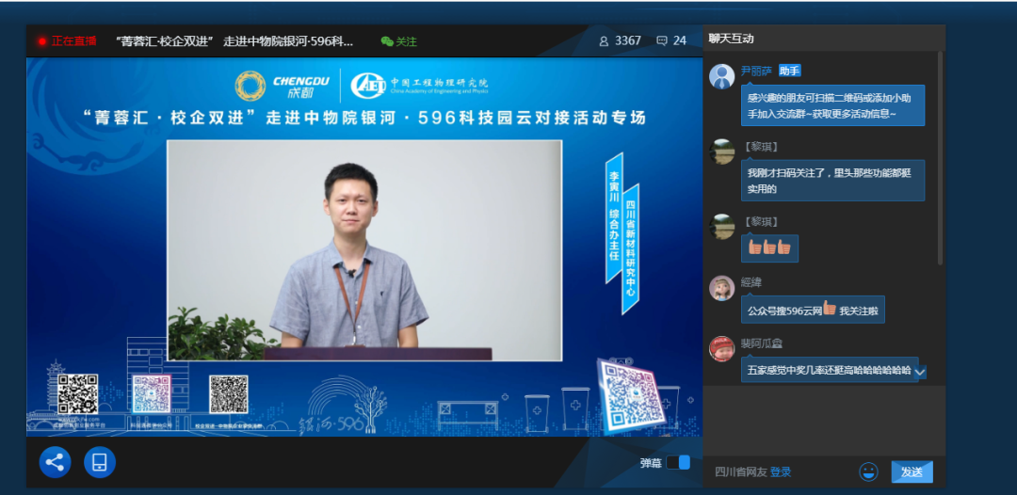Viewport: 1017px width, 495px height.
Task: Open the mobile viewing icon
Action: (99, 463)
